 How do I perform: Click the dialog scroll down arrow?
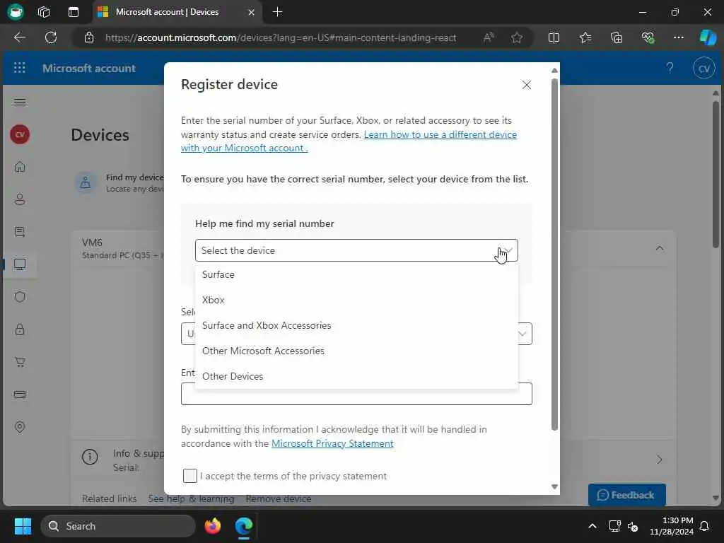554,486
